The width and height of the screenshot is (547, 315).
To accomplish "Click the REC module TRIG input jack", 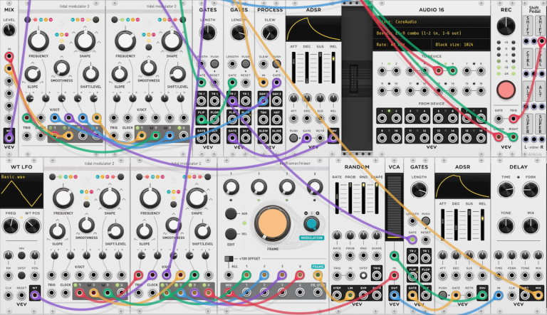I will tap(513, 119).
